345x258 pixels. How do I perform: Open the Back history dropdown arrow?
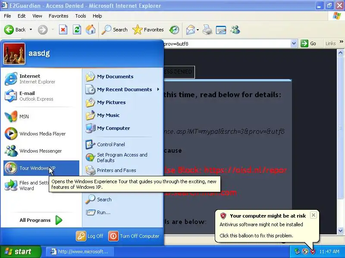pos(31,30)
